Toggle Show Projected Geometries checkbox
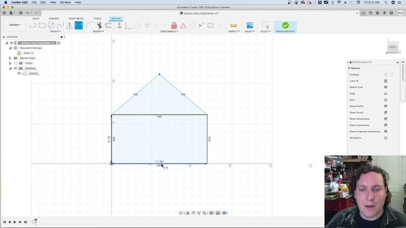Image resolution: width=406 pixels, height=228 pixels. click(386, 132)
